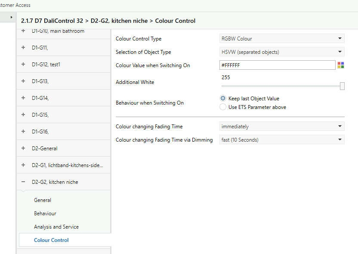Select Keep last Object Value option
The width and height of the screenshot is (358, 254).
tap(223, 99)
